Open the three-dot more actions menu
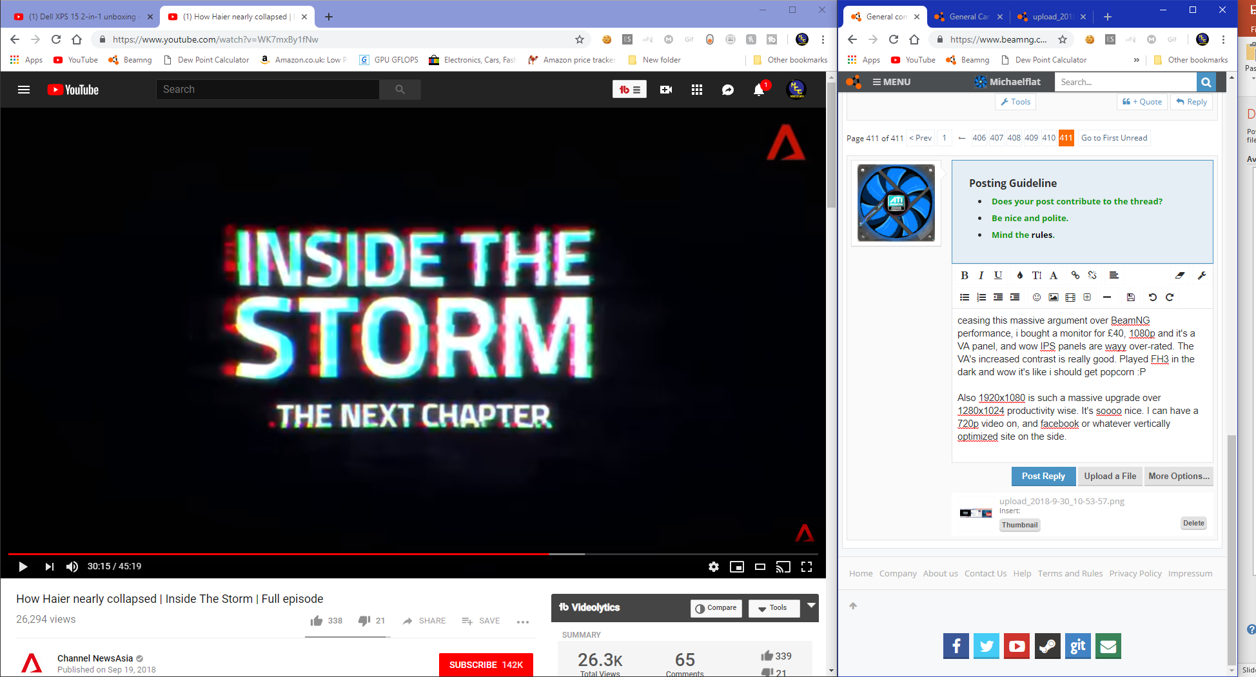The width and height of the screenshot is (1256, 677). click(523, 622)
